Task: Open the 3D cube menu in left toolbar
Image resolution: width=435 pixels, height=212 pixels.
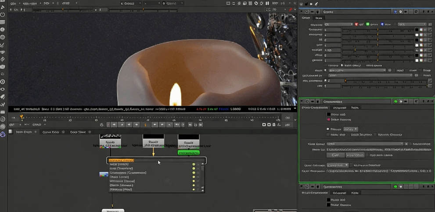Action: 3,67
